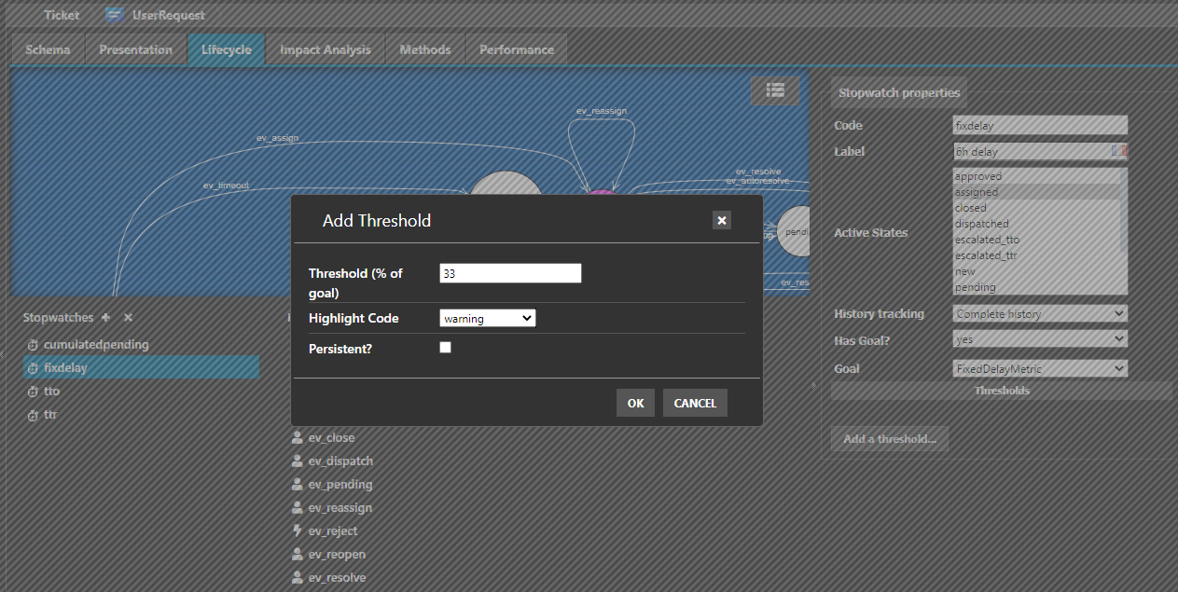
Task: Expand the History tracking dropdown
Action: (x=1039, y=314)
